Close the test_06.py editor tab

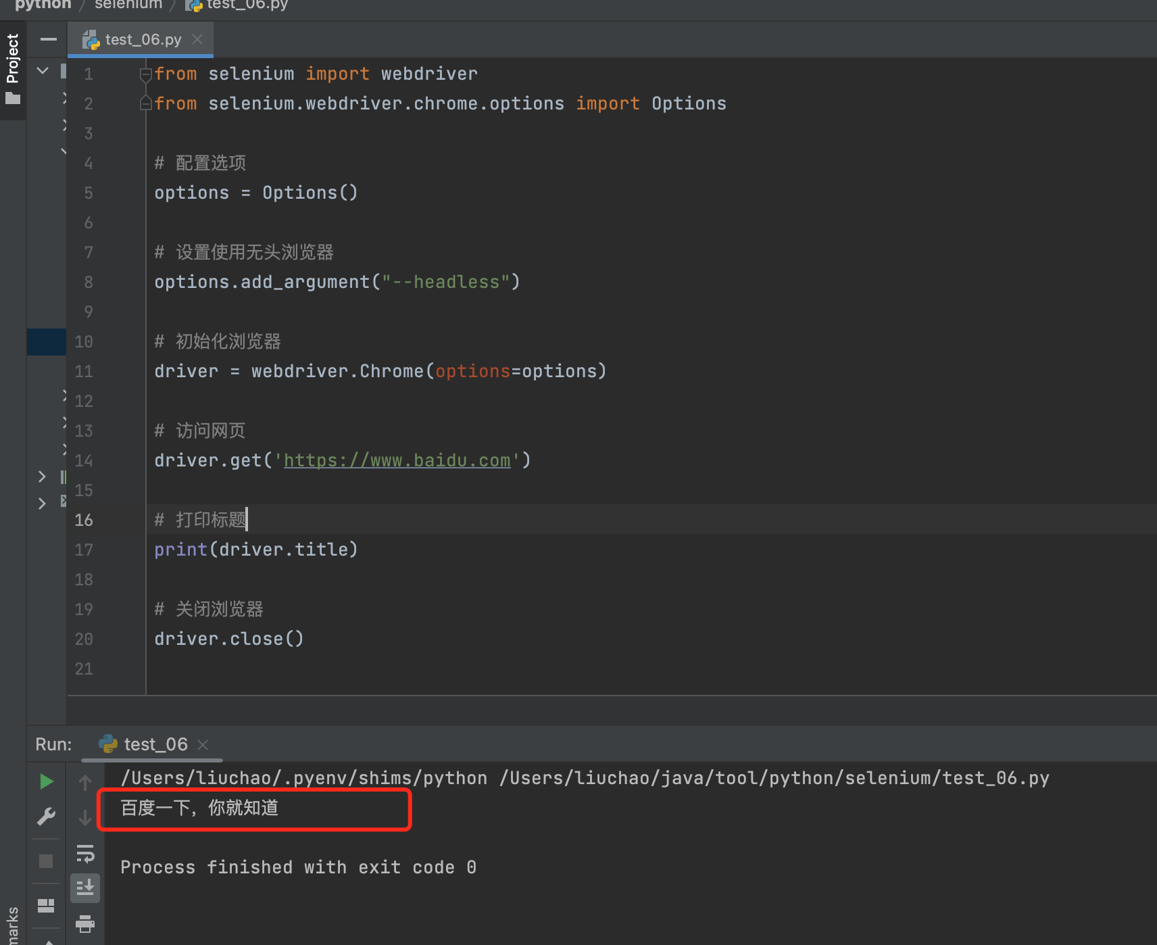tap(197, 40)
